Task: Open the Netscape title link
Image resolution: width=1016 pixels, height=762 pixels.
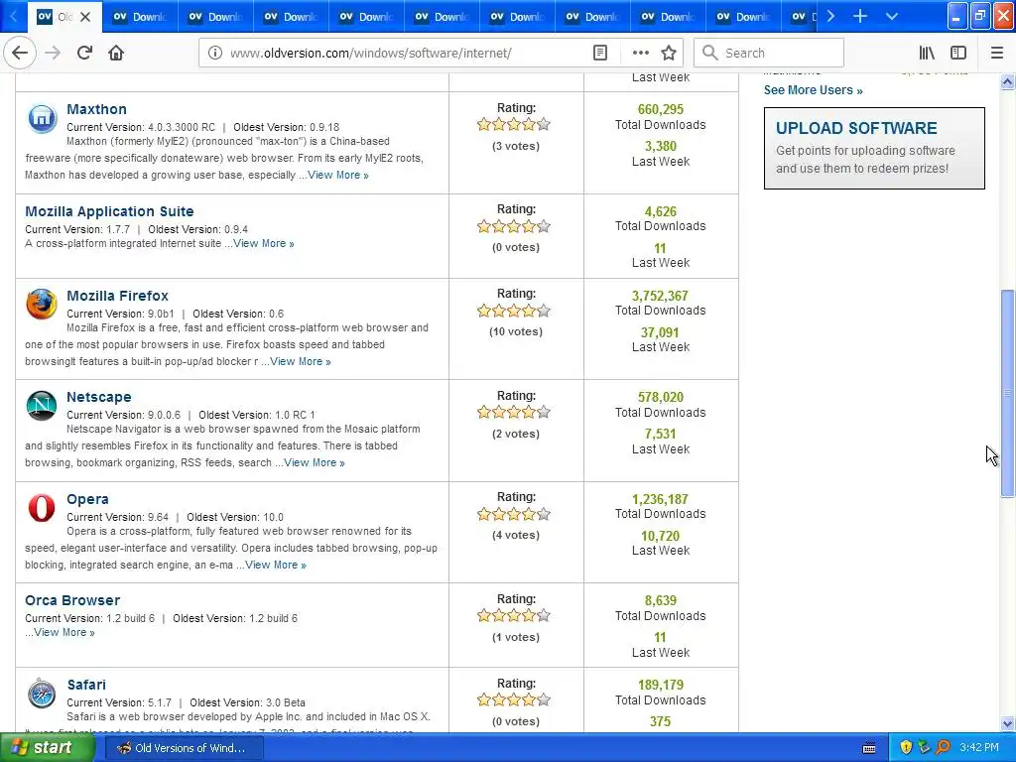Action: click(99, 397)
